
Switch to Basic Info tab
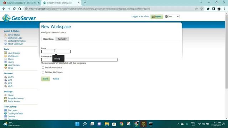[x=48, y=39]
